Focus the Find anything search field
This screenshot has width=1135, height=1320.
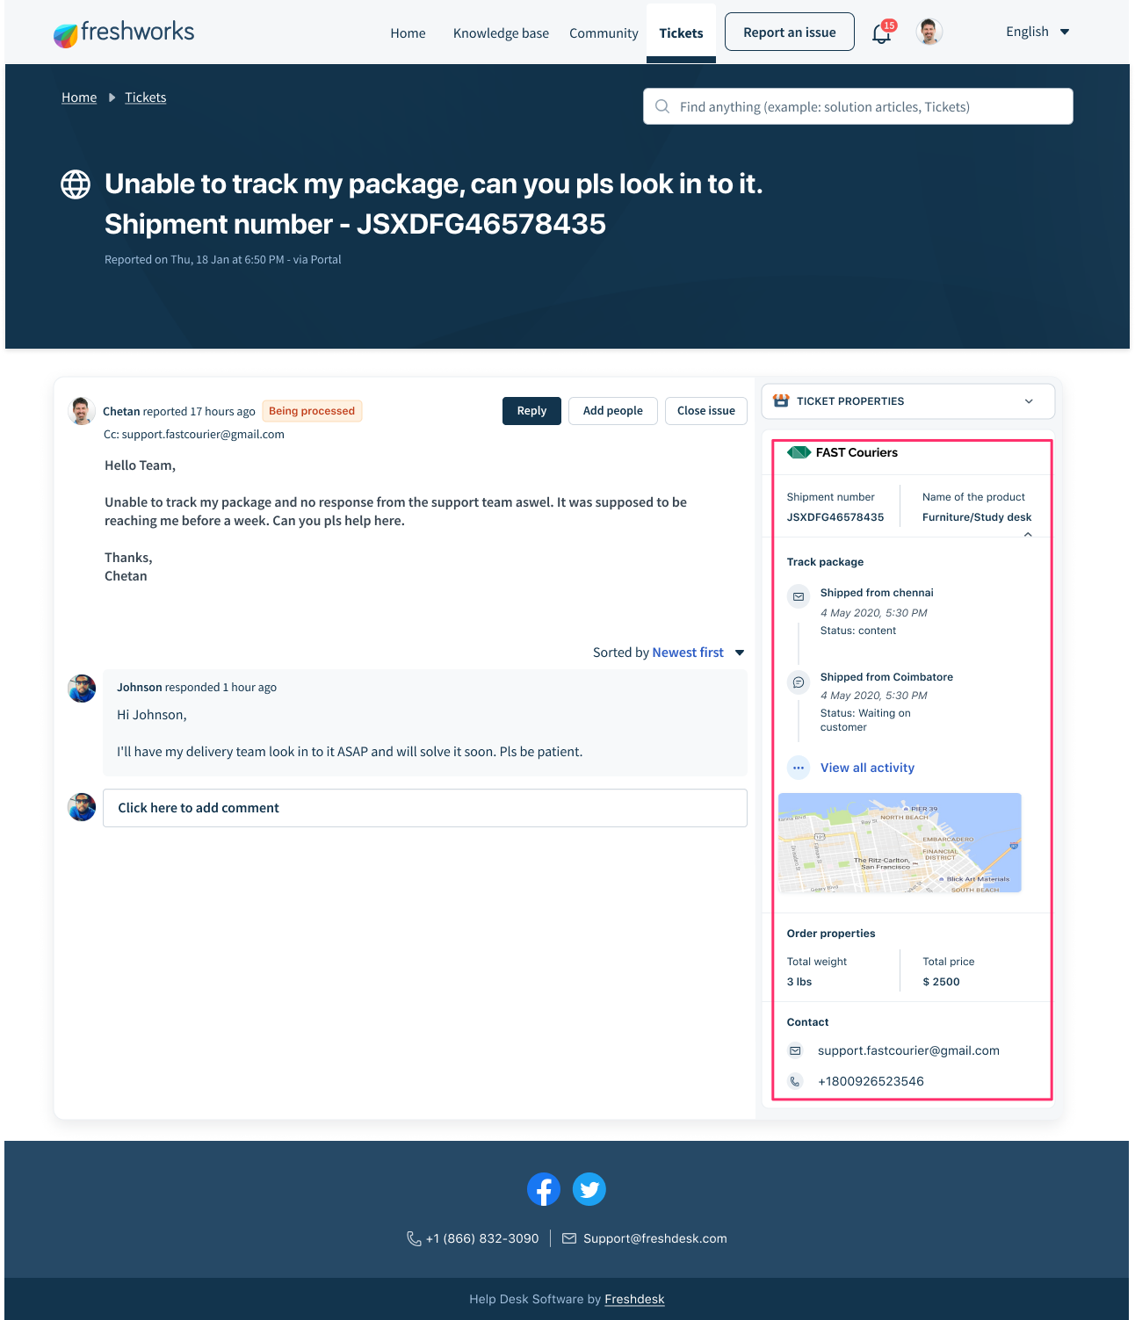point(858,106)
